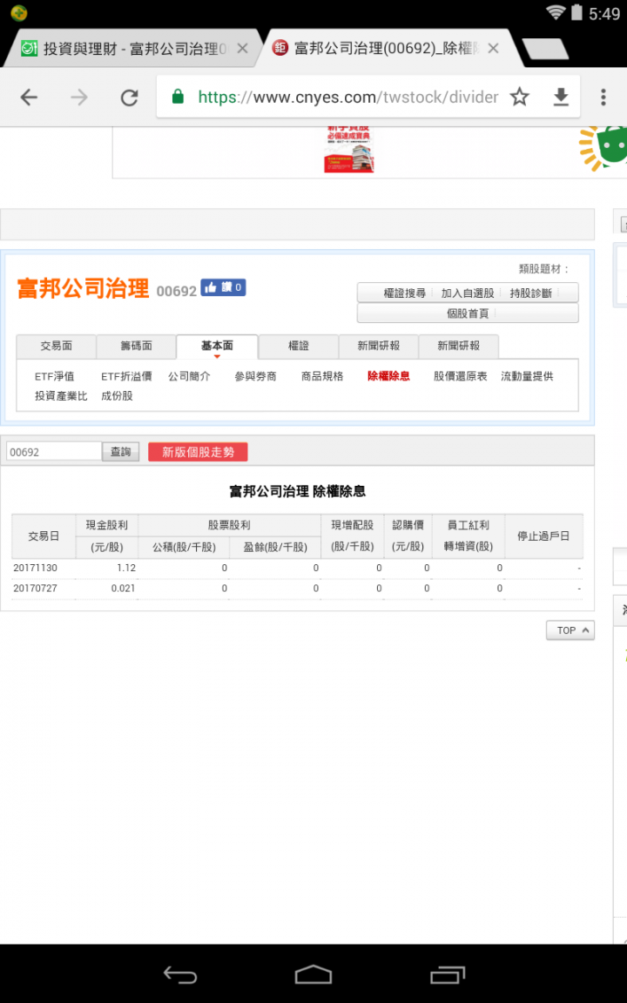The image size is (627, 1003).
Task: Tap the Wi-Fi status icon
Action: coord(556,12)
